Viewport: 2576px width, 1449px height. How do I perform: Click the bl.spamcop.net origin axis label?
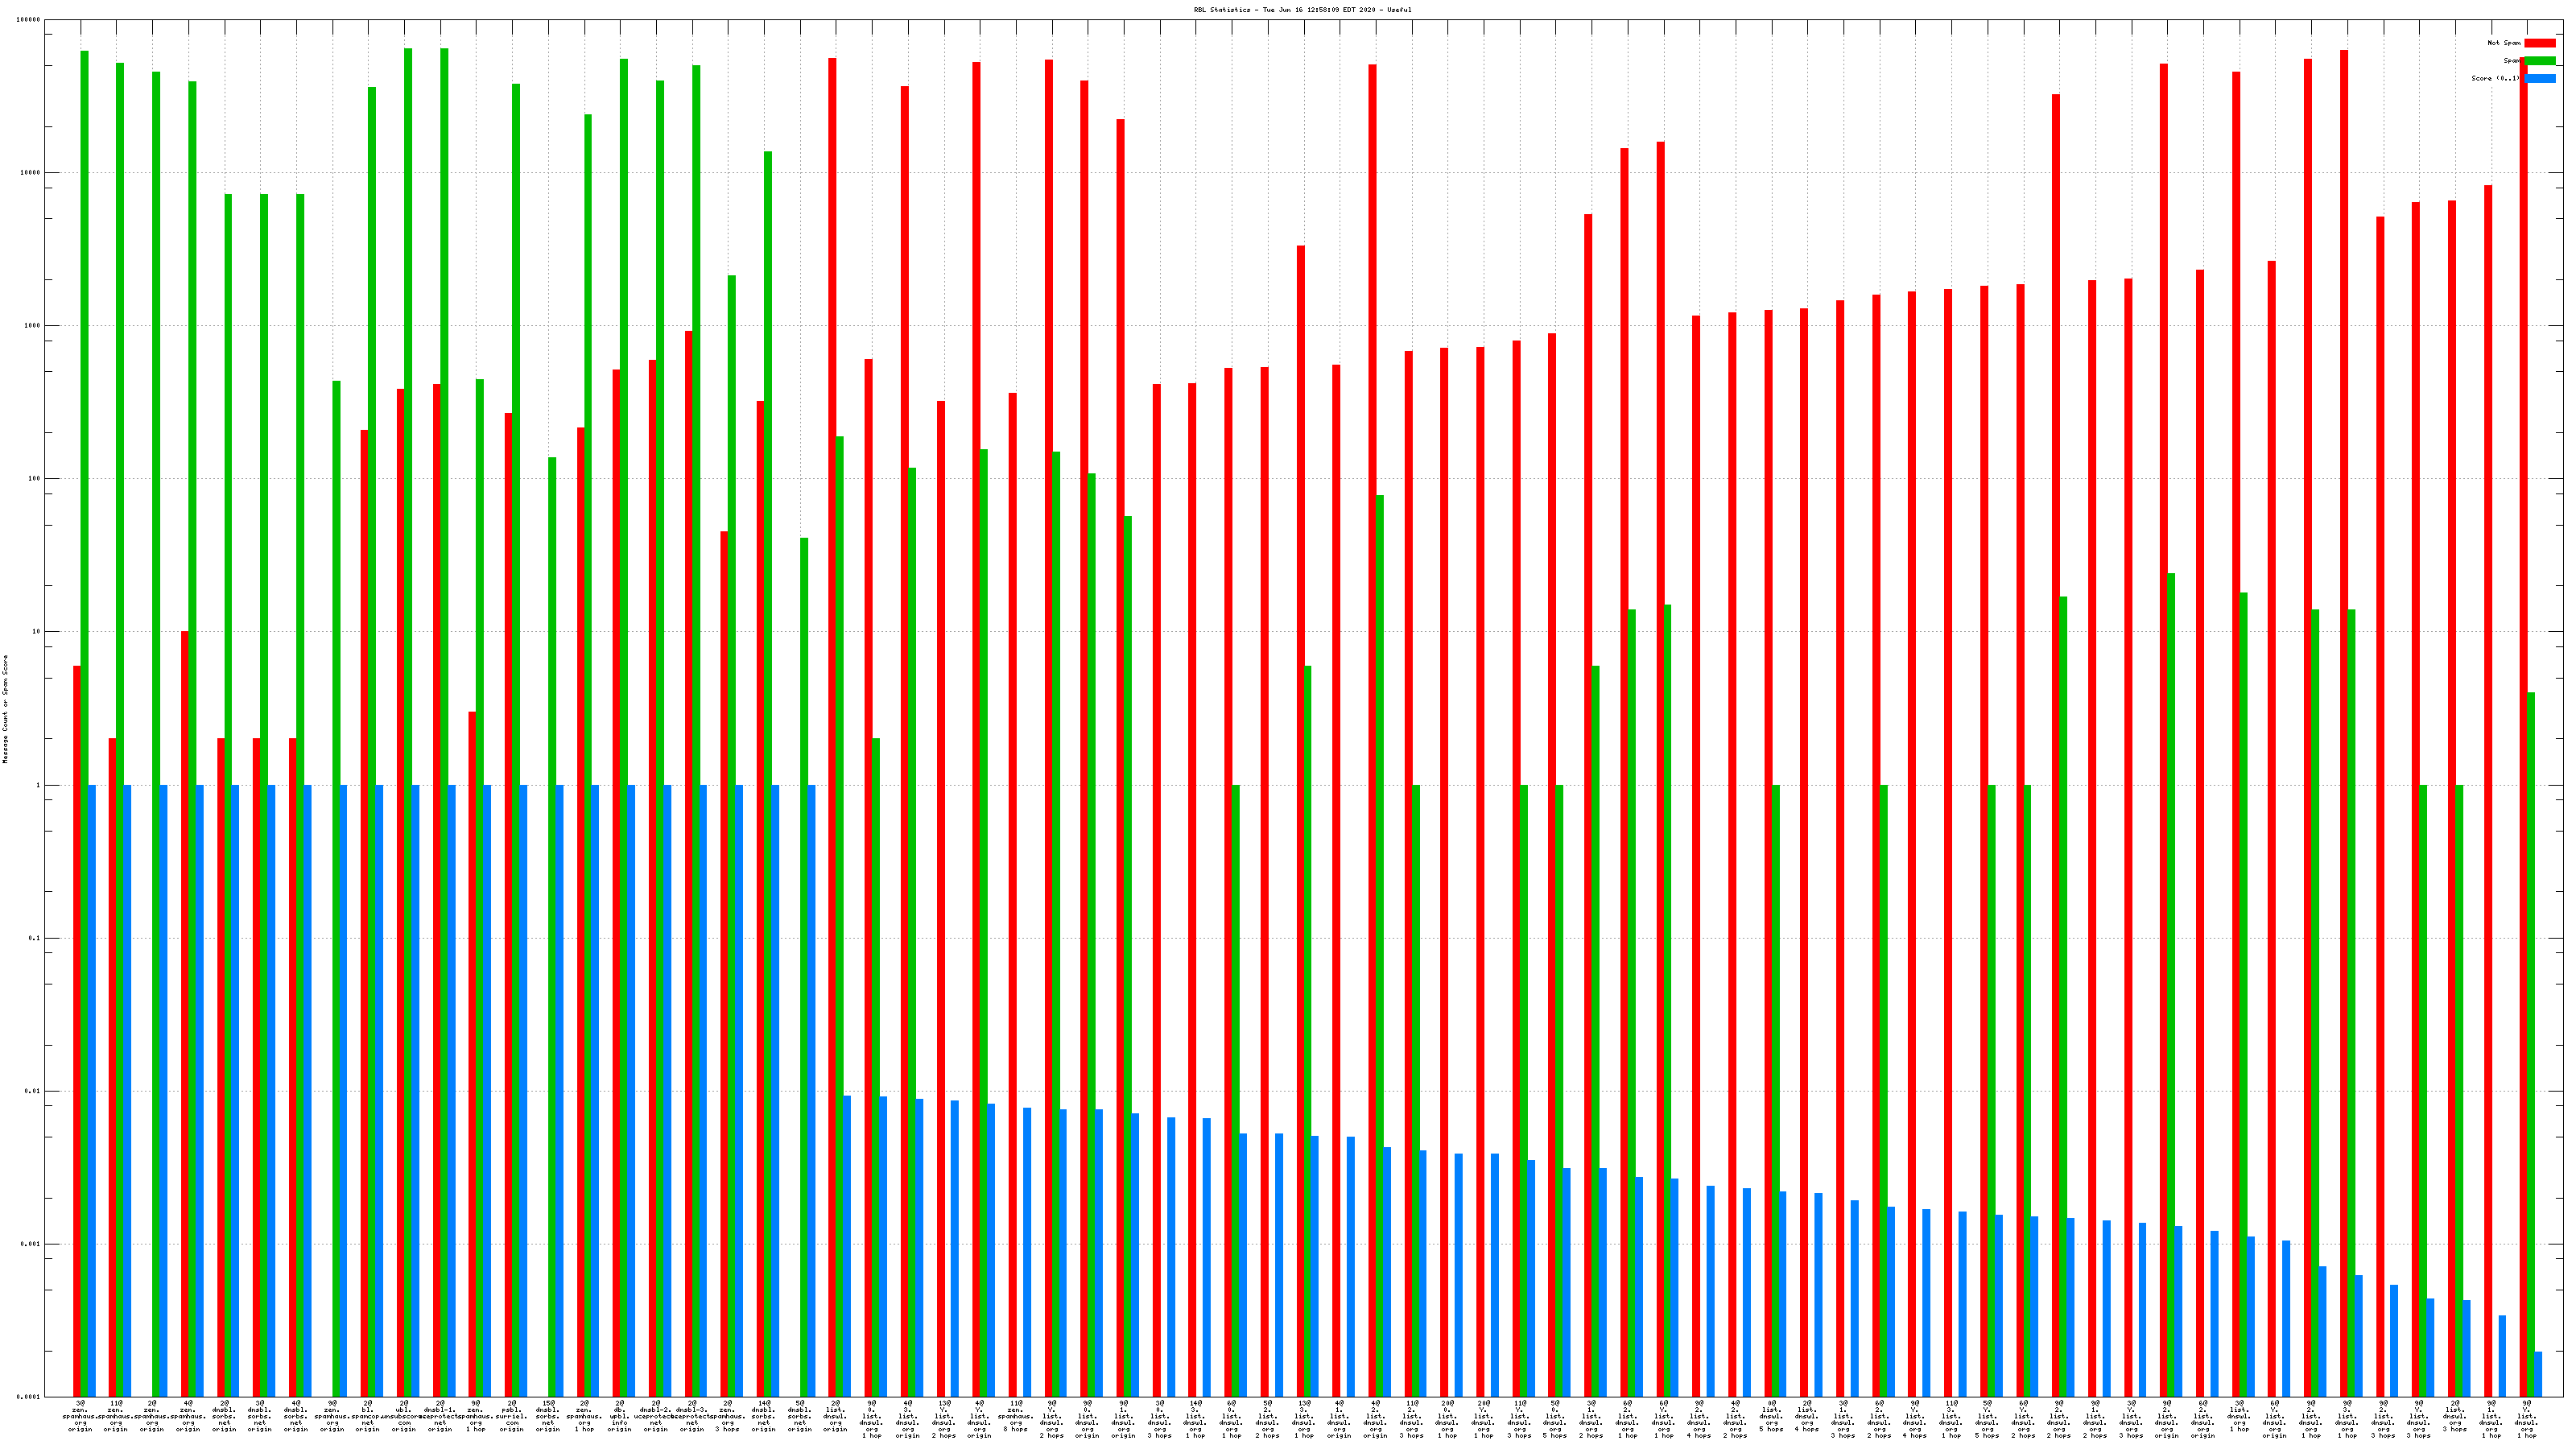(x=368, y=1416)
